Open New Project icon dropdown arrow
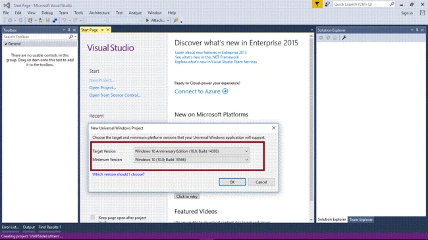Screen dimensions: 428x240 click(36, 20)
